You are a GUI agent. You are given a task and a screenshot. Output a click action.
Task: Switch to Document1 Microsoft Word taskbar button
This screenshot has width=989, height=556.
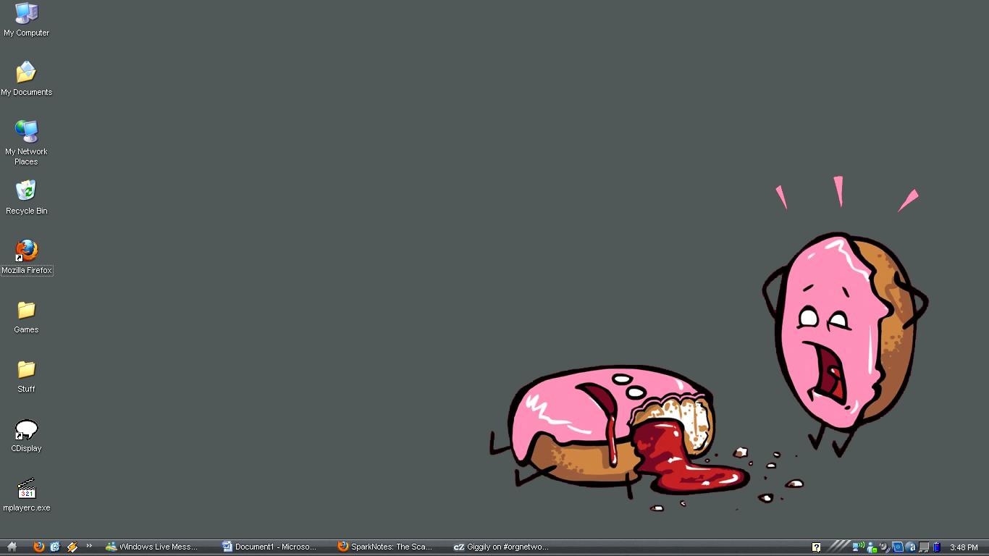(269, 547)
